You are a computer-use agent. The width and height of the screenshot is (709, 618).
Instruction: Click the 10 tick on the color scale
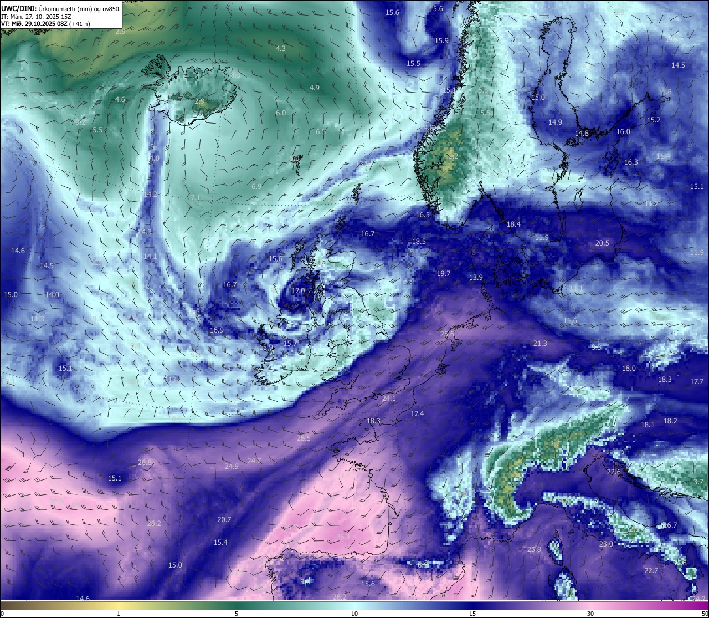click(354, 613)
